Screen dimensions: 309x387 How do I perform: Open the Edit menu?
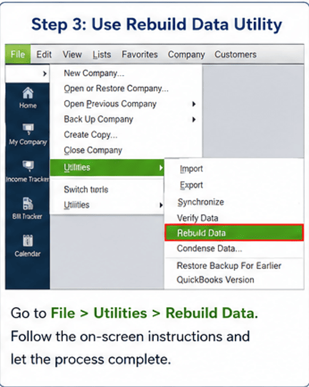pos(44,54)
